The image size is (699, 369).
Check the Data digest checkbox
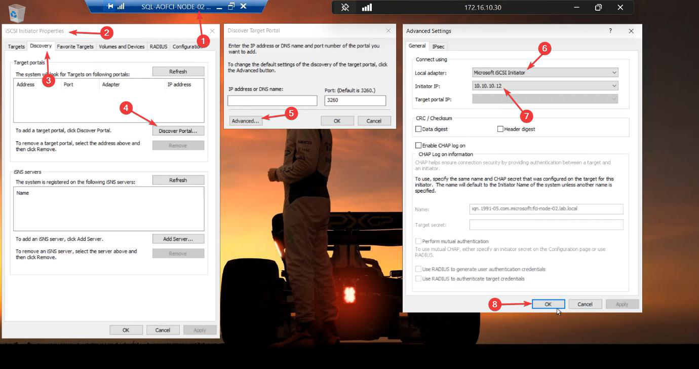(x=418, y=129)
